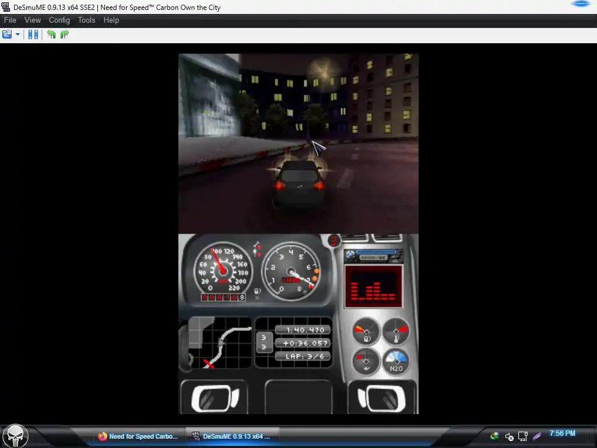
Task: Click the tachometer RPM gauge
Action: [x=292, y=271]
